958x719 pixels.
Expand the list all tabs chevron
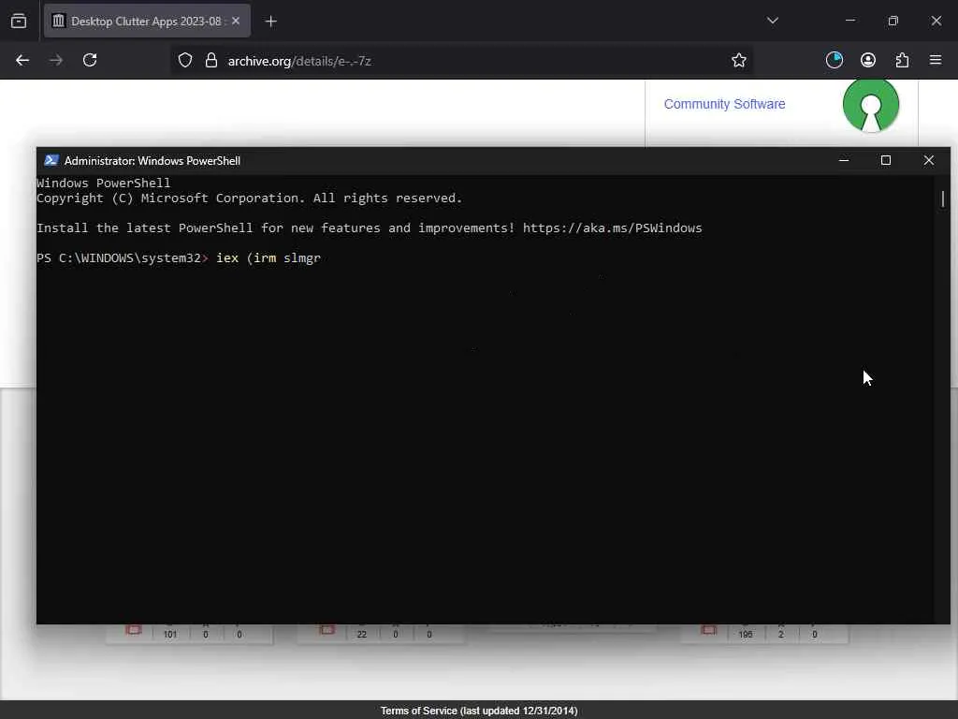[x=772, y=21]
